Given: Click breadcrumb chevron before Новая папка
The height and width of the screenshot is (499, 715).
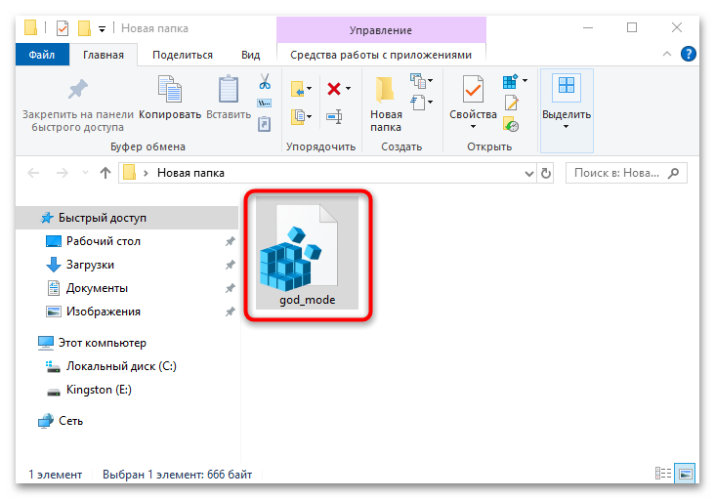Looking at the screenshot, I should point(146,173).
